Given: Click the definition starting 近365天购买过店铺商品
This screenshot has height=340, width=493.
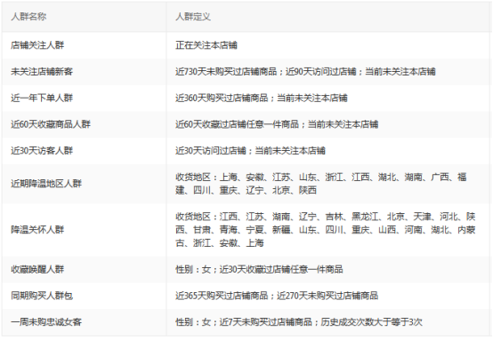Looking at the screenshot, I should (277, 296).
